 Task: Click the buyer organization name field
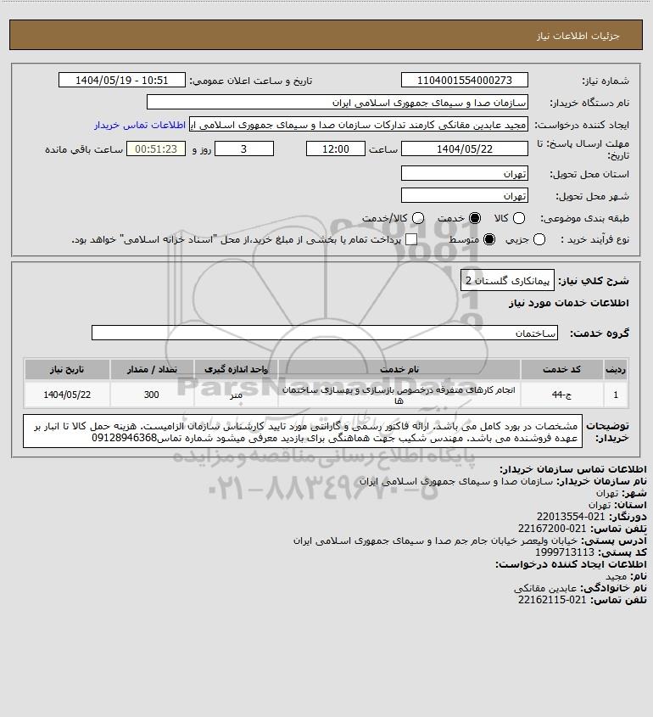(338, 102)
